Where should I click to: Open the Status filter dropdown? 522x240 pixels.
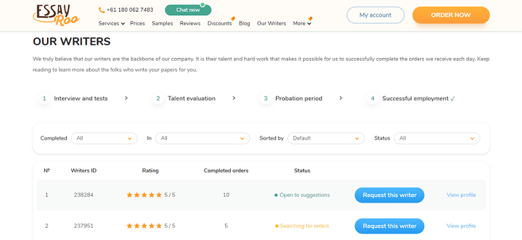[x=437, y=138]
